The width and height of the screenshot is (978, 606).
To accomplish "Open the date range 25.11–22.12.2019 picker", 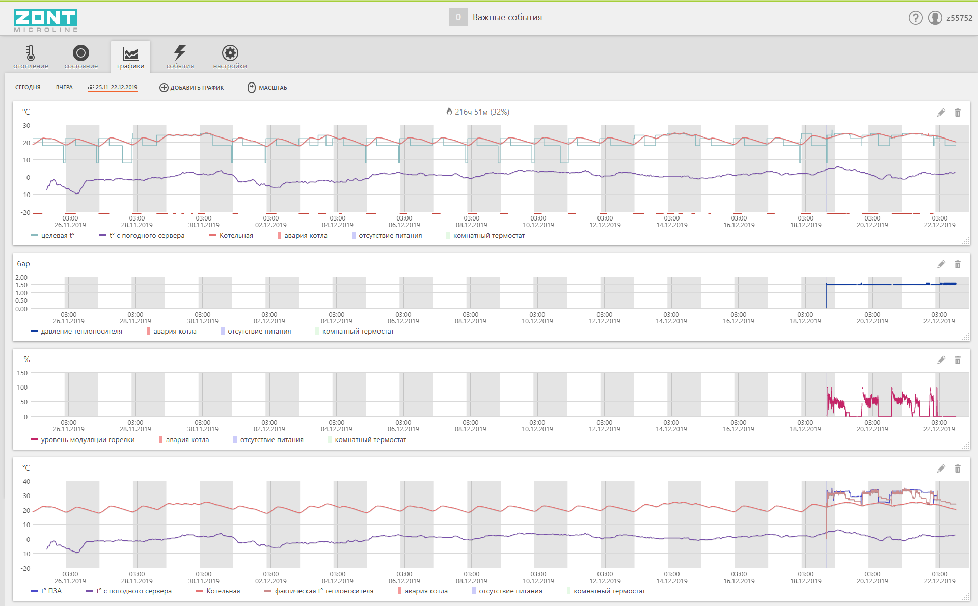I will coord(113,88).
